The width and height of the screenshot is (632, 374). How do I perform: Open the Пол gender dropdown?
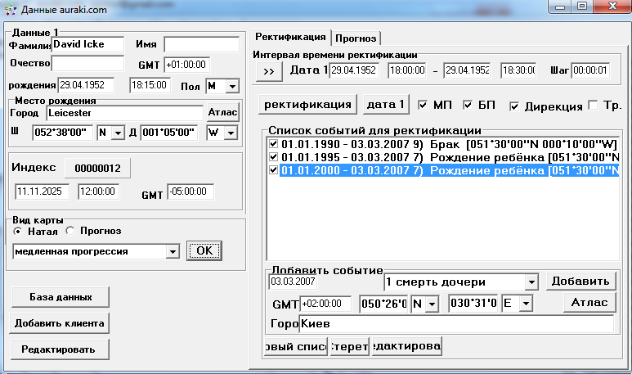point(231,86)
